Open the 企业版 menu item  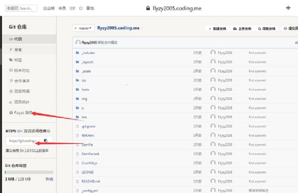[x=49, y=8]
